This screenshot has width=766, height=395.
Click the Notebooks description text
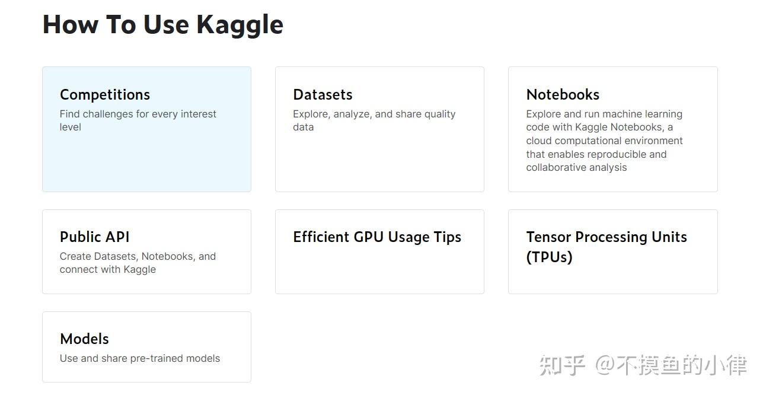(604, 141)
